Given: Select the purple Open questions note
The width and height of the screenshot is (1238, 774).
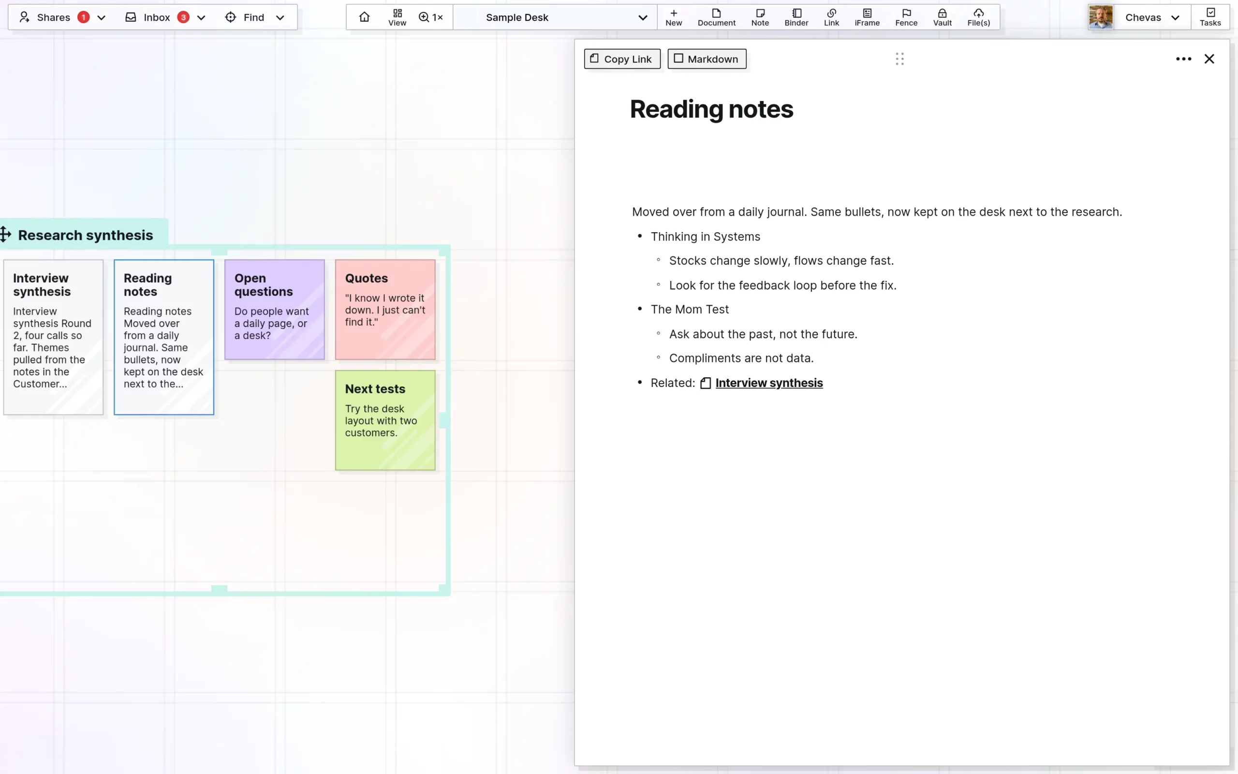Looking at the screenshot, I should (x=274, y=309).
